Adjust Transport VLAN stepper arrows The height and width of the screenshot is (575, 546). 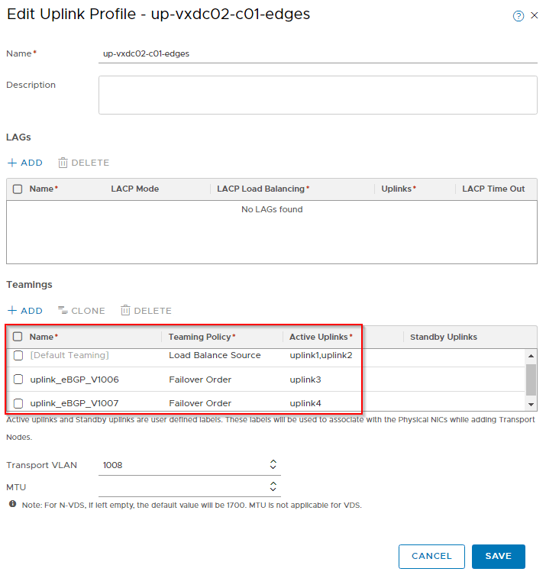pyautogui.click(x=273, y=464)
